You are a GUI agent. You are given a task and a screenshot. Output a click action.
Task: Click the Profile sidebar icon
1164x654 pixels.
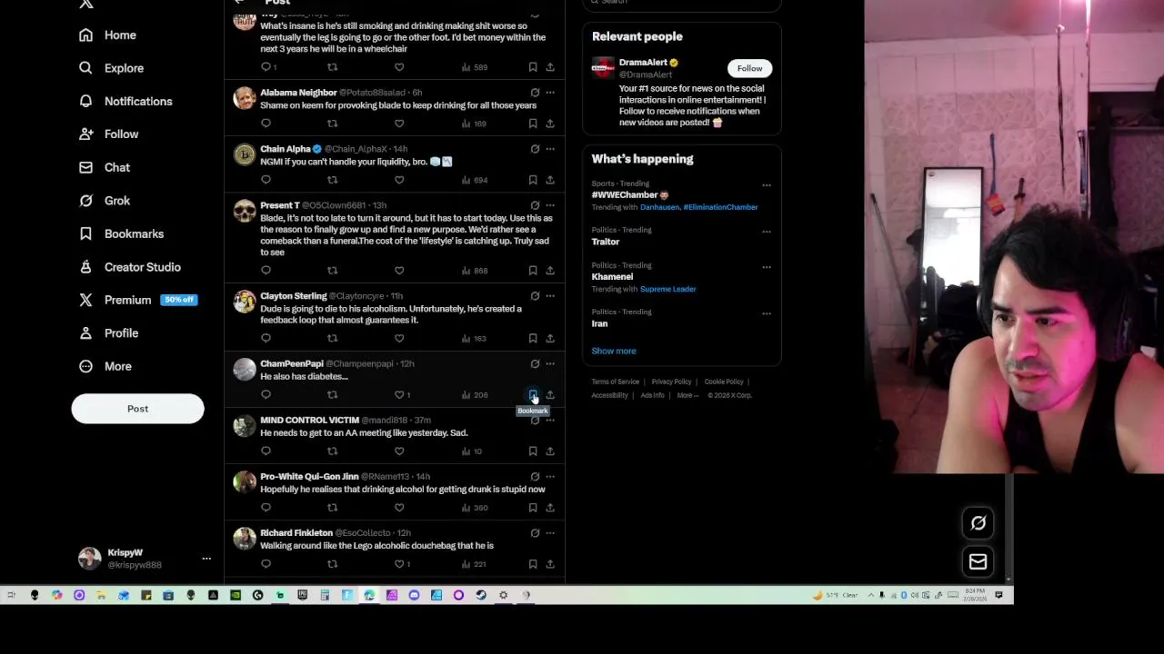85,333
